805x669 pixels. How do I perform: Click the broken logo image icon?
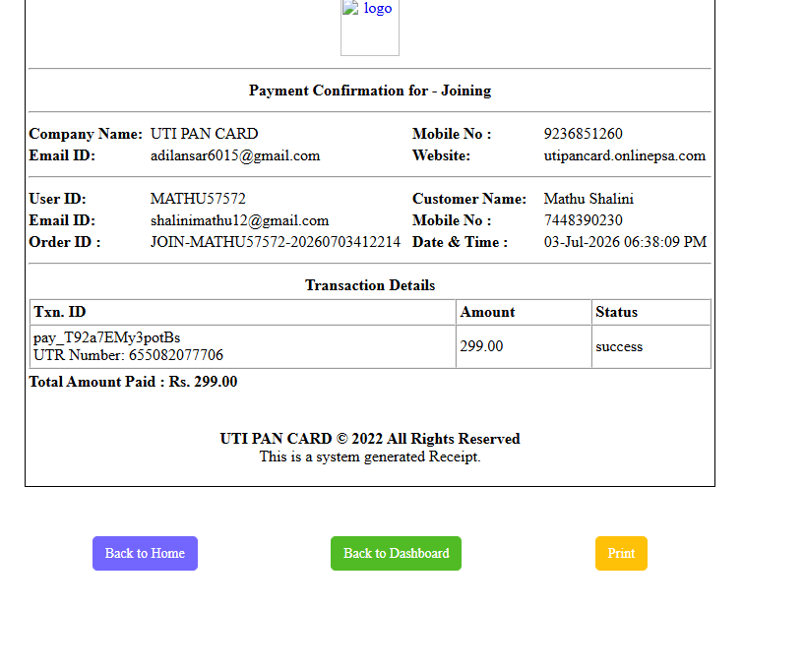tap(350, 8)
